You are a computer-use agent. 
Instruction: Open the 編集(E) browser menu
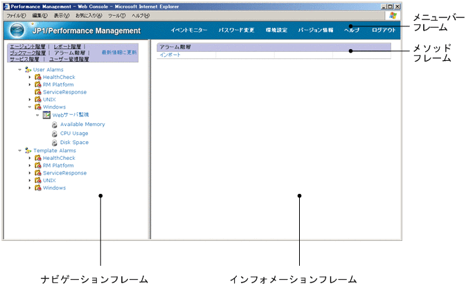pyautogui.click(x=40, y=15)
